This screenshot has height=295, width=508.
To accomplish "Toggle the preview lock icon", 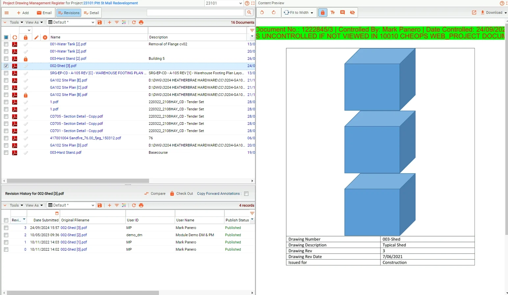I will tap(323, 12).
